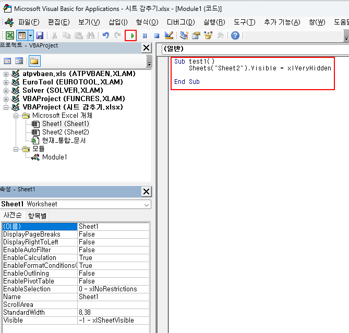
Task: Click the End Sub line in code
Action: [x=187, y=82]
